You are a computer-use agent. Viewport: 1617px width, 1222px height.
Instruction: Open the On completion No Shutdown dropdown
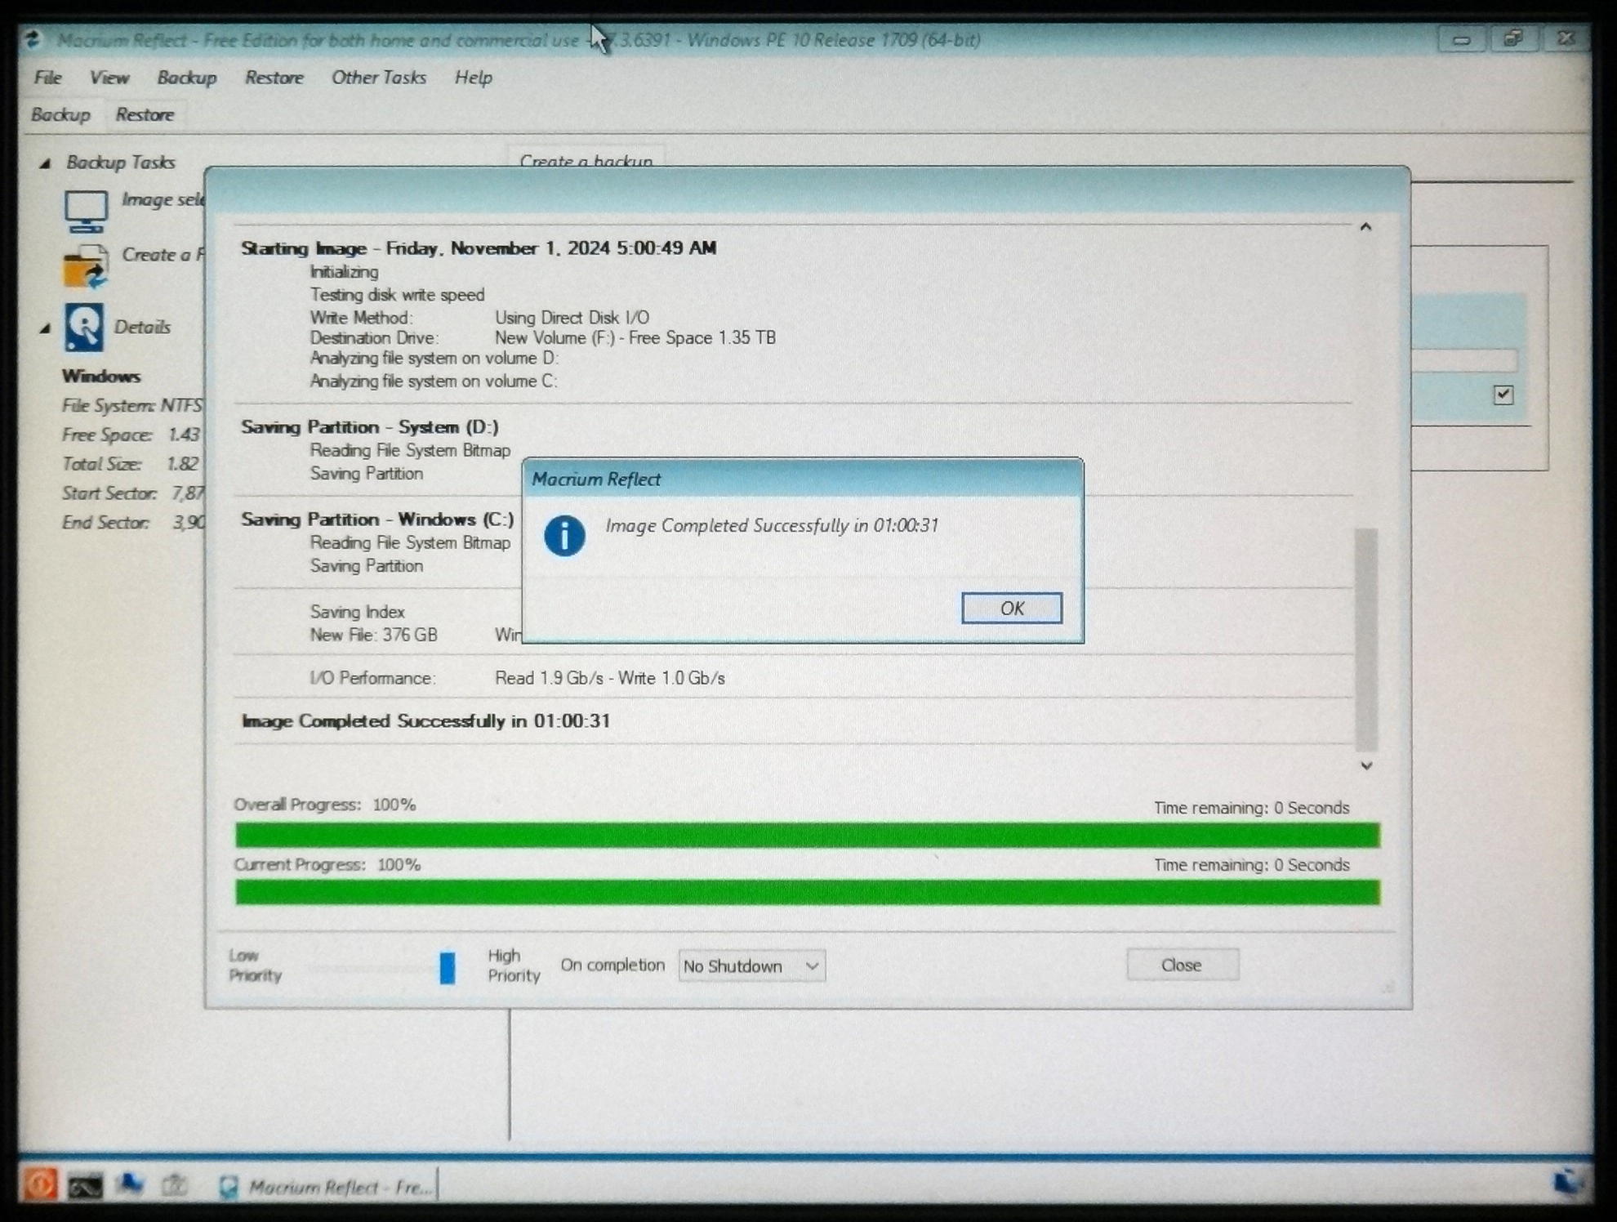(x=751, y=966)
